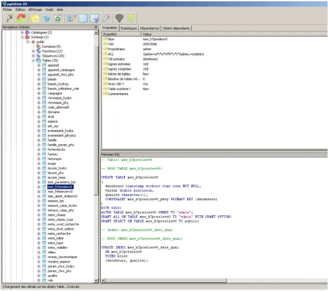This screenshot has width=328, height=291.
Task: Select the OID property row
Action: click(215, 44)
